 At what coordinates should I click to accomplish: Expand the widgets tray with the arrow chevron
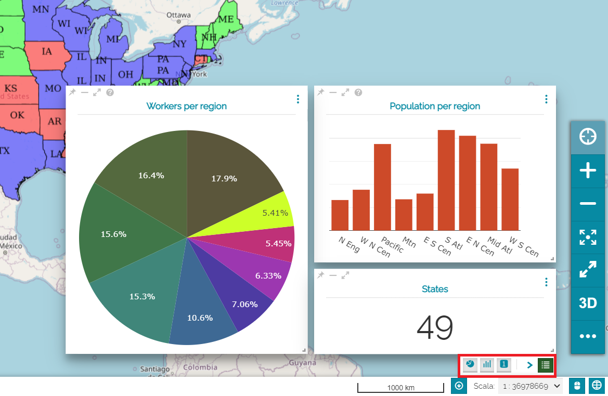529,365
